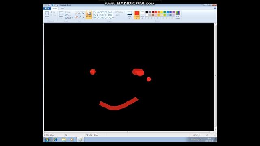
Task: Expand the Select dropdown arrow
Action: (61, 18)
